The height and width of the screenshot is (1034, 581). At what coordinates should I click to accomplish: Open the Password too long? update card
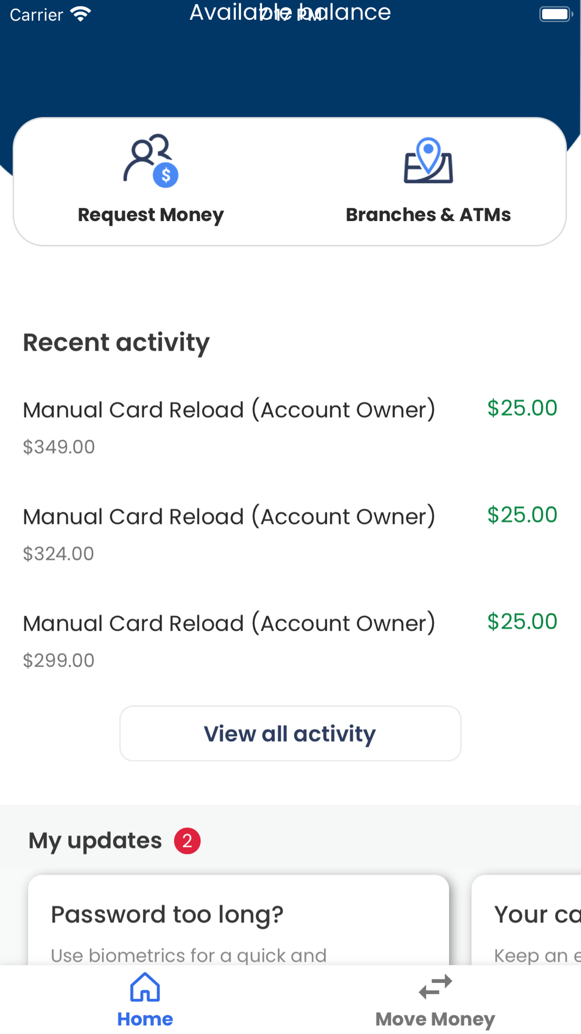(x=239, y=920)
